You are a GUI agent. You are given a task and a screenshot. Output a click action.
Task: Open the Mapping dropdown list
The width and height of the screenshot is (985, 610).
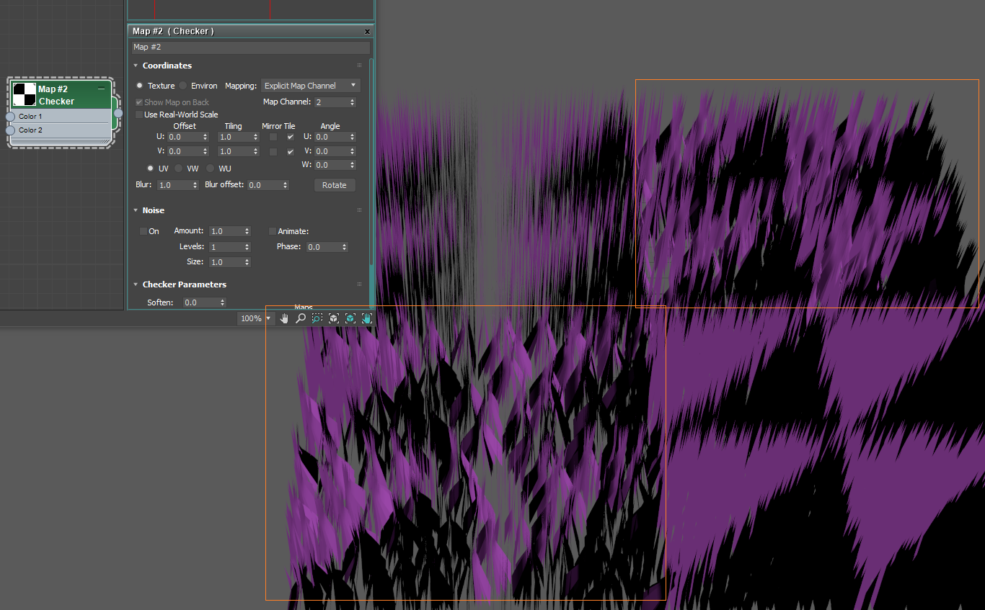(310, 86)
